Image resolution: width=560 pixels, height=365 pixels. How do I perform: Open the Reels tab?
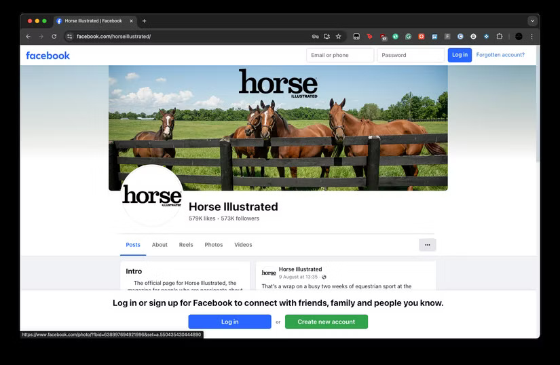pos(186,245)
